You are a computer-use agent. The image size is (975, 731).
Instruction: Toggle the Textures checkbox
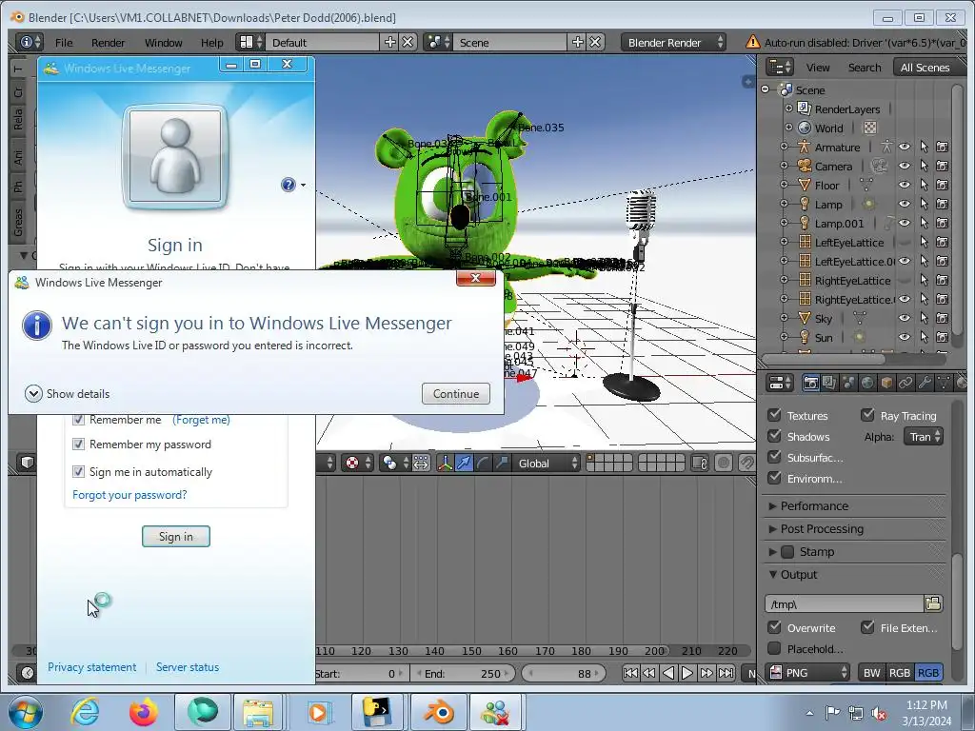(x=774, y=415)
